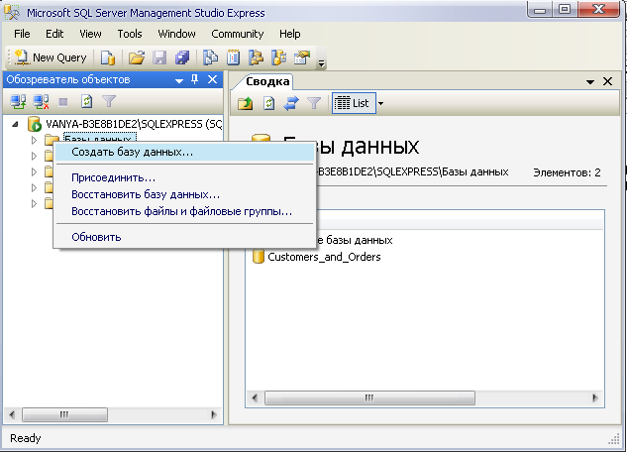Screen dimensions: 627x452
Task: Choose Создать базу данных… from context menu
Action: [184, 152]
